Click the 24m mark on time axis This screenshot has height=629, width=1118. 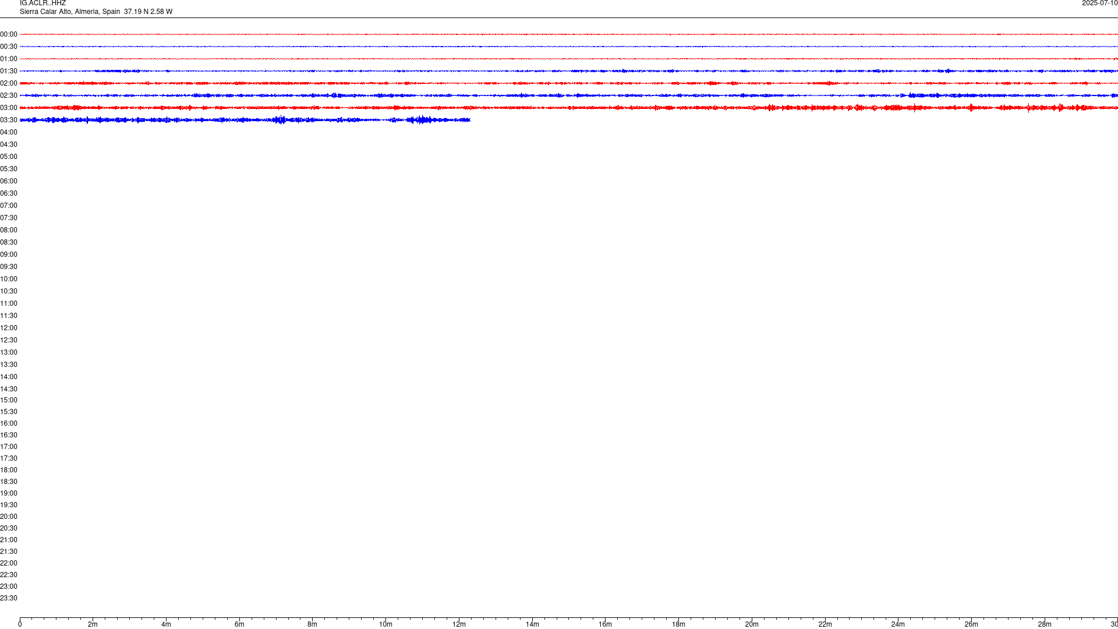[x=898, y=624]
